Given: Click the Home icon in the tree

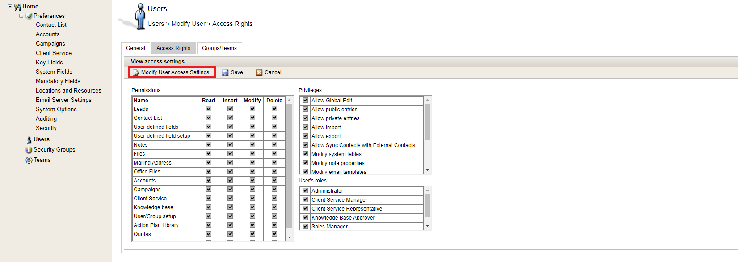Looking at the screenshot, I should click(18, 7).
